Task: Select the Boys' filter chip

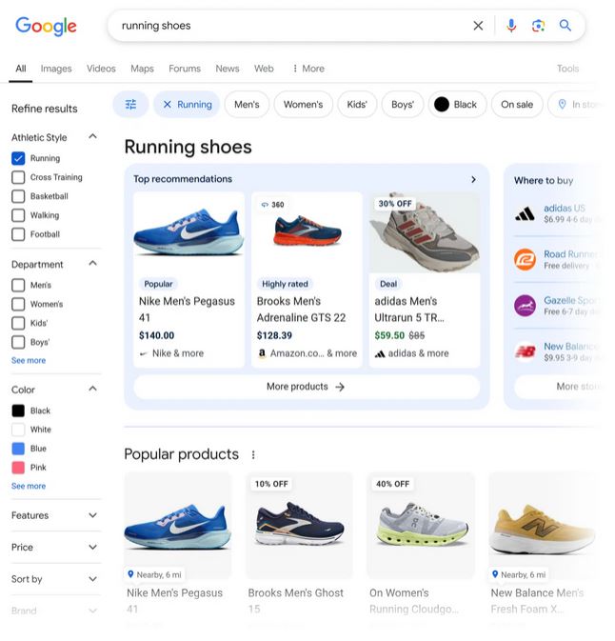Action: coord(403,105)
